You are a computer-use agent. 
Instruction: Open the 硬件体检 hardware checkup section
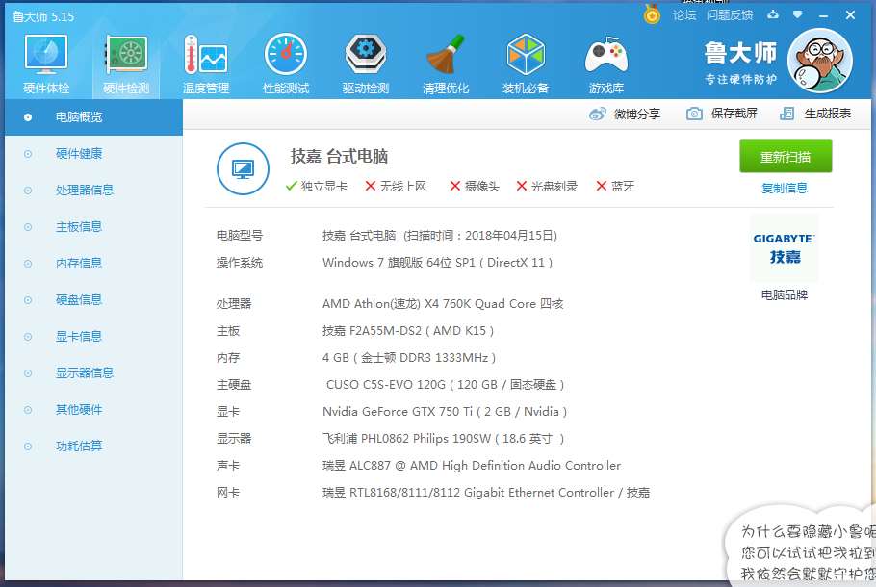click(46, 64)
